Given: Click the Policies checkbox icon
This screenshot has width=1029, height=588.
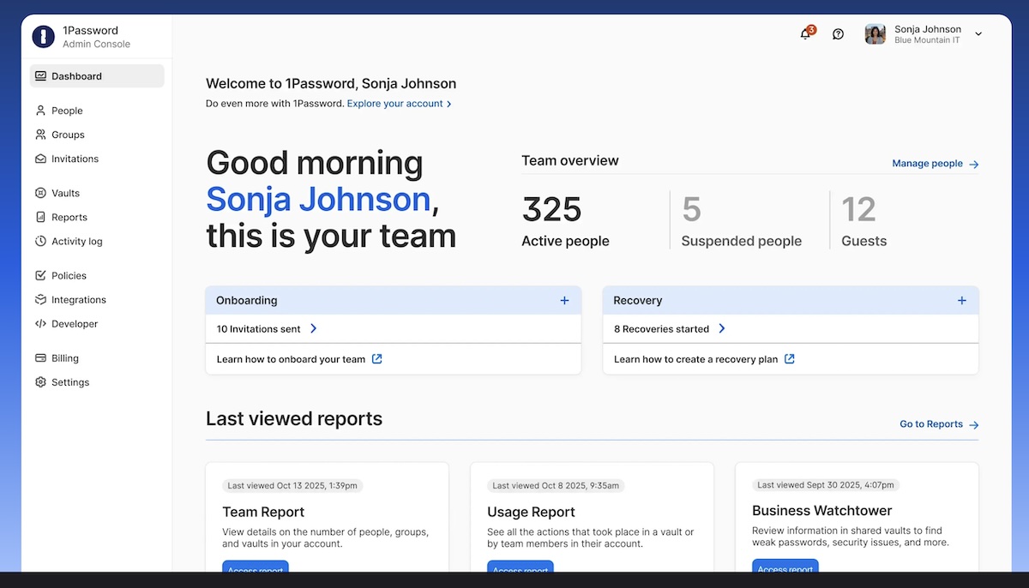Looking at the screenshot, I should pos(40,276).
